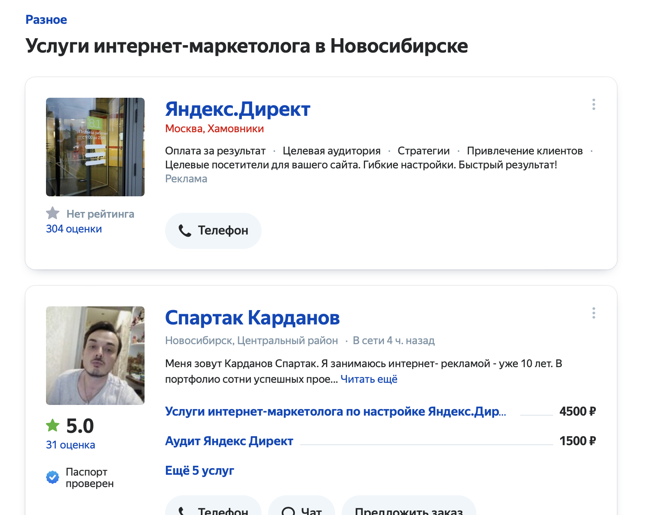Viewport: 662px width, 515px height.
Task: Click the Новосибирск, Центральный район text
Action: click(x=251, y=340)
